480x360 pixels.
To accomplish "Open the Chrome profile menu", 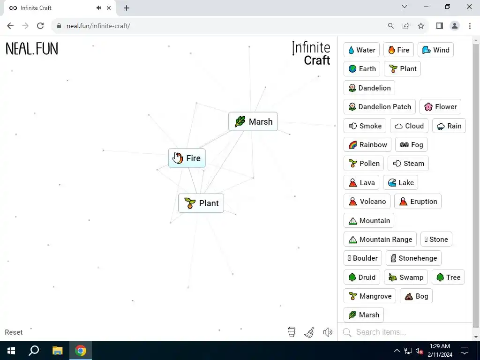I will 455,26.
